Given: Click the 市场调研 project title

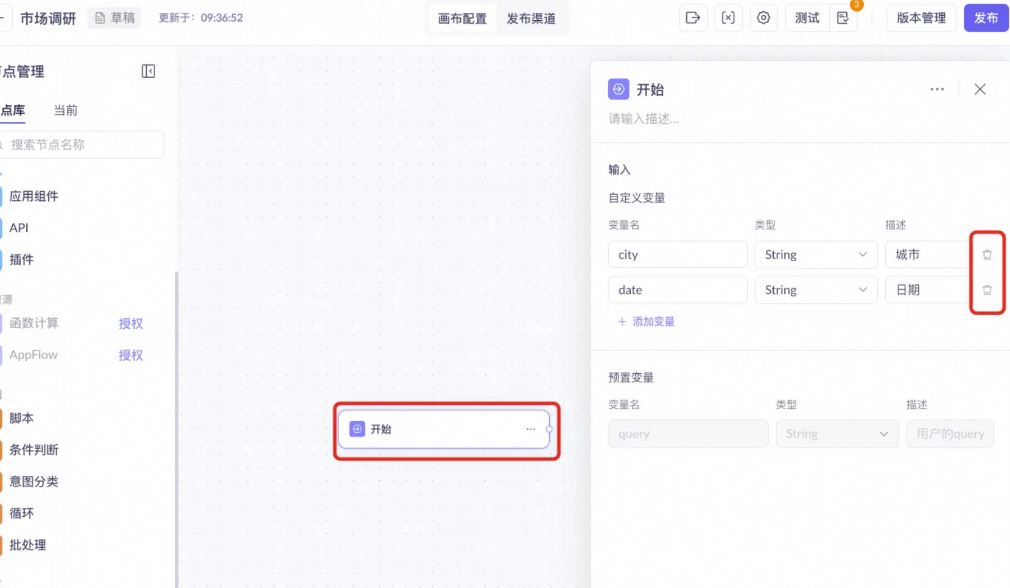Looking at the screenshot, I should 48,18.
